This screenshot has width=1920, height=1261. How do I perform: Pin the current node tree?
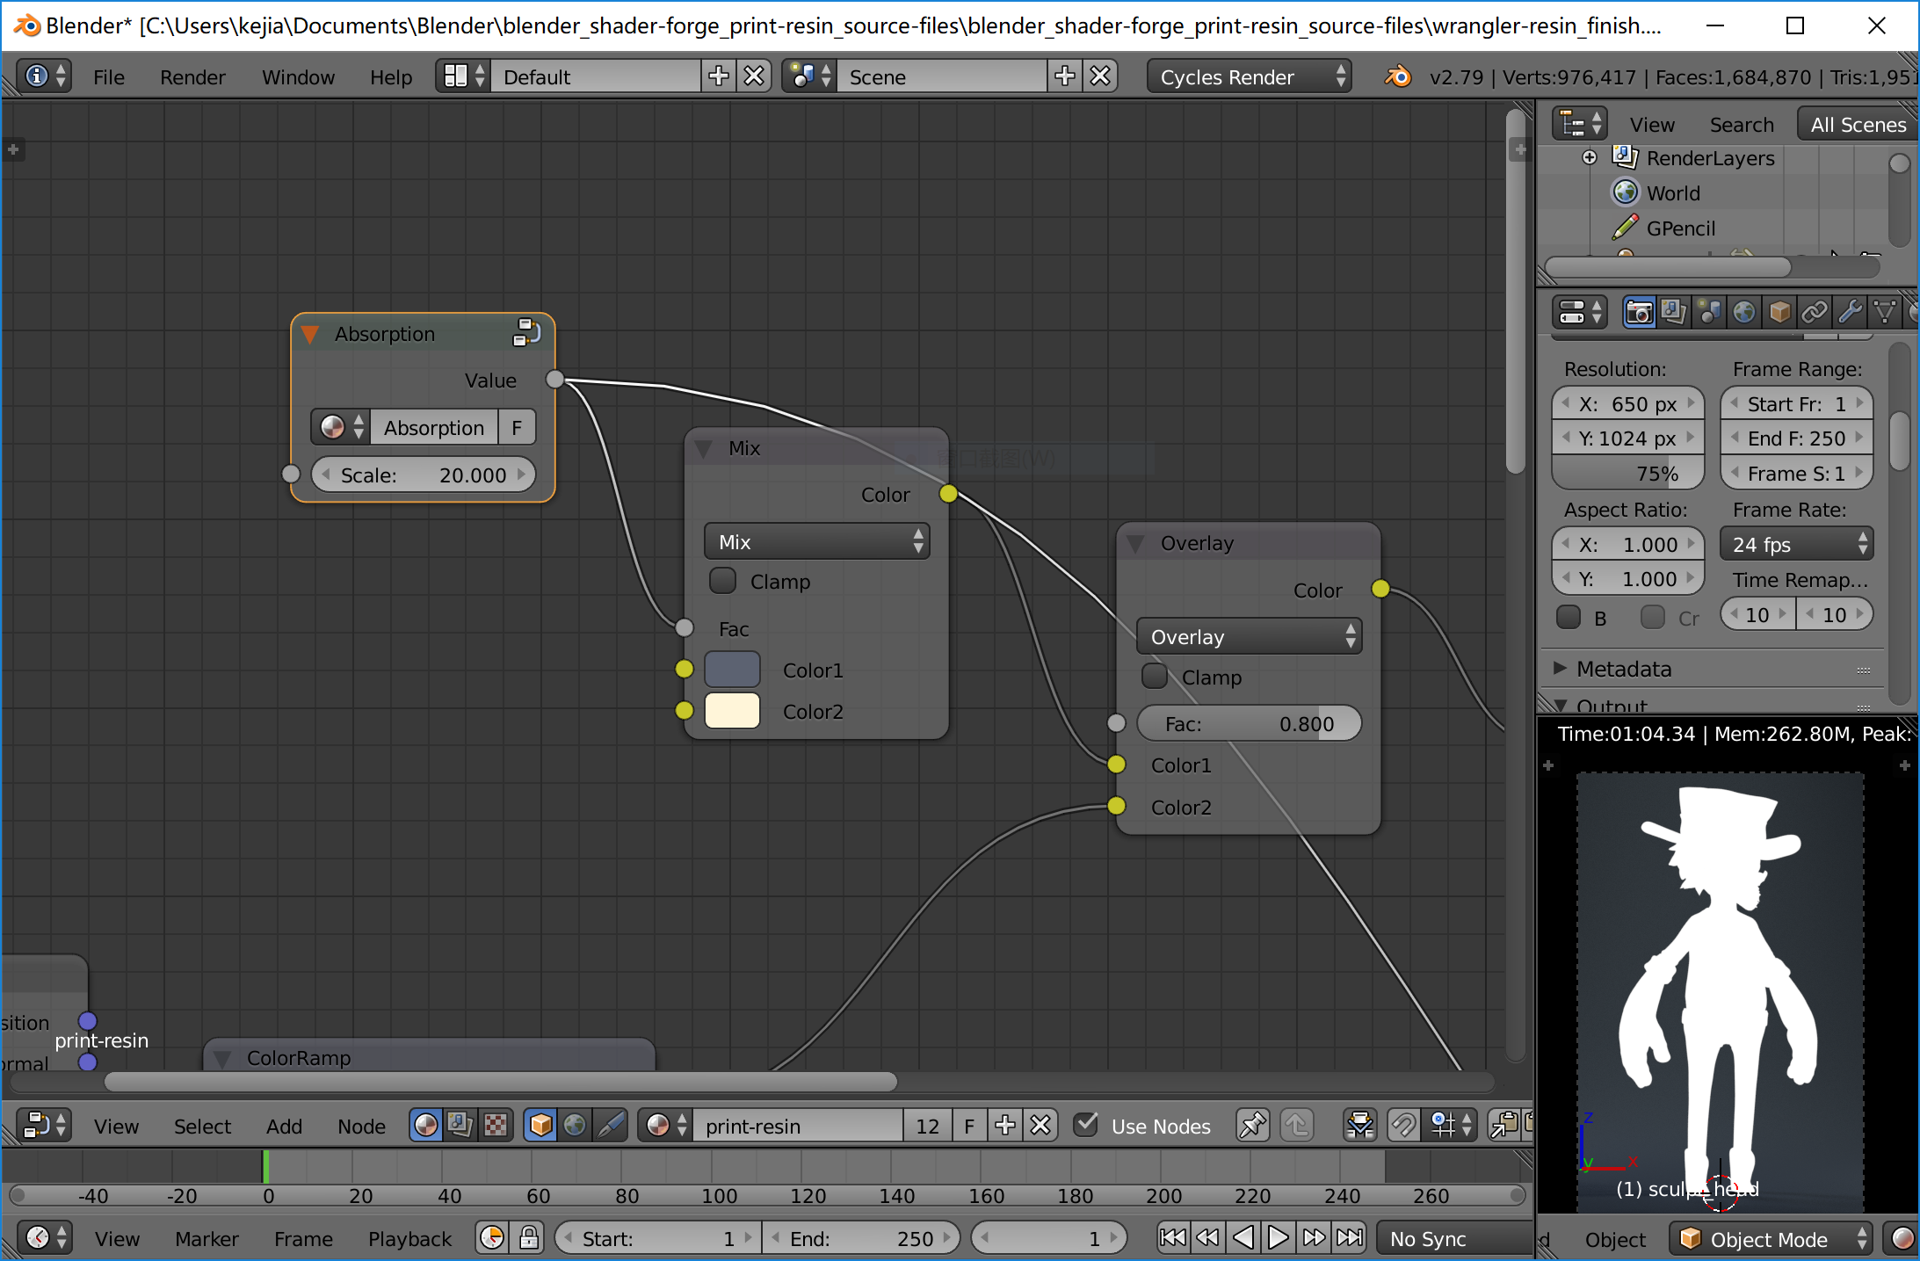pyautogui.click(x=1252, y=1125)
